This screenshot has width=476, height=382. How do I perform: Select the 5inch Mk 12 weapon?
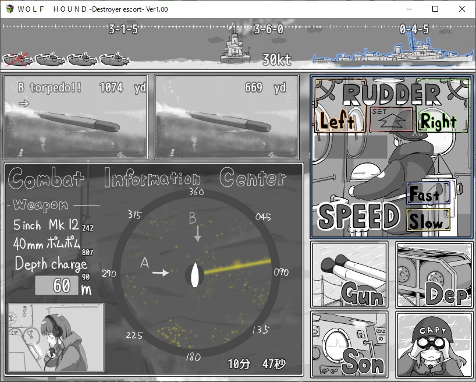(x=47, y=225)
